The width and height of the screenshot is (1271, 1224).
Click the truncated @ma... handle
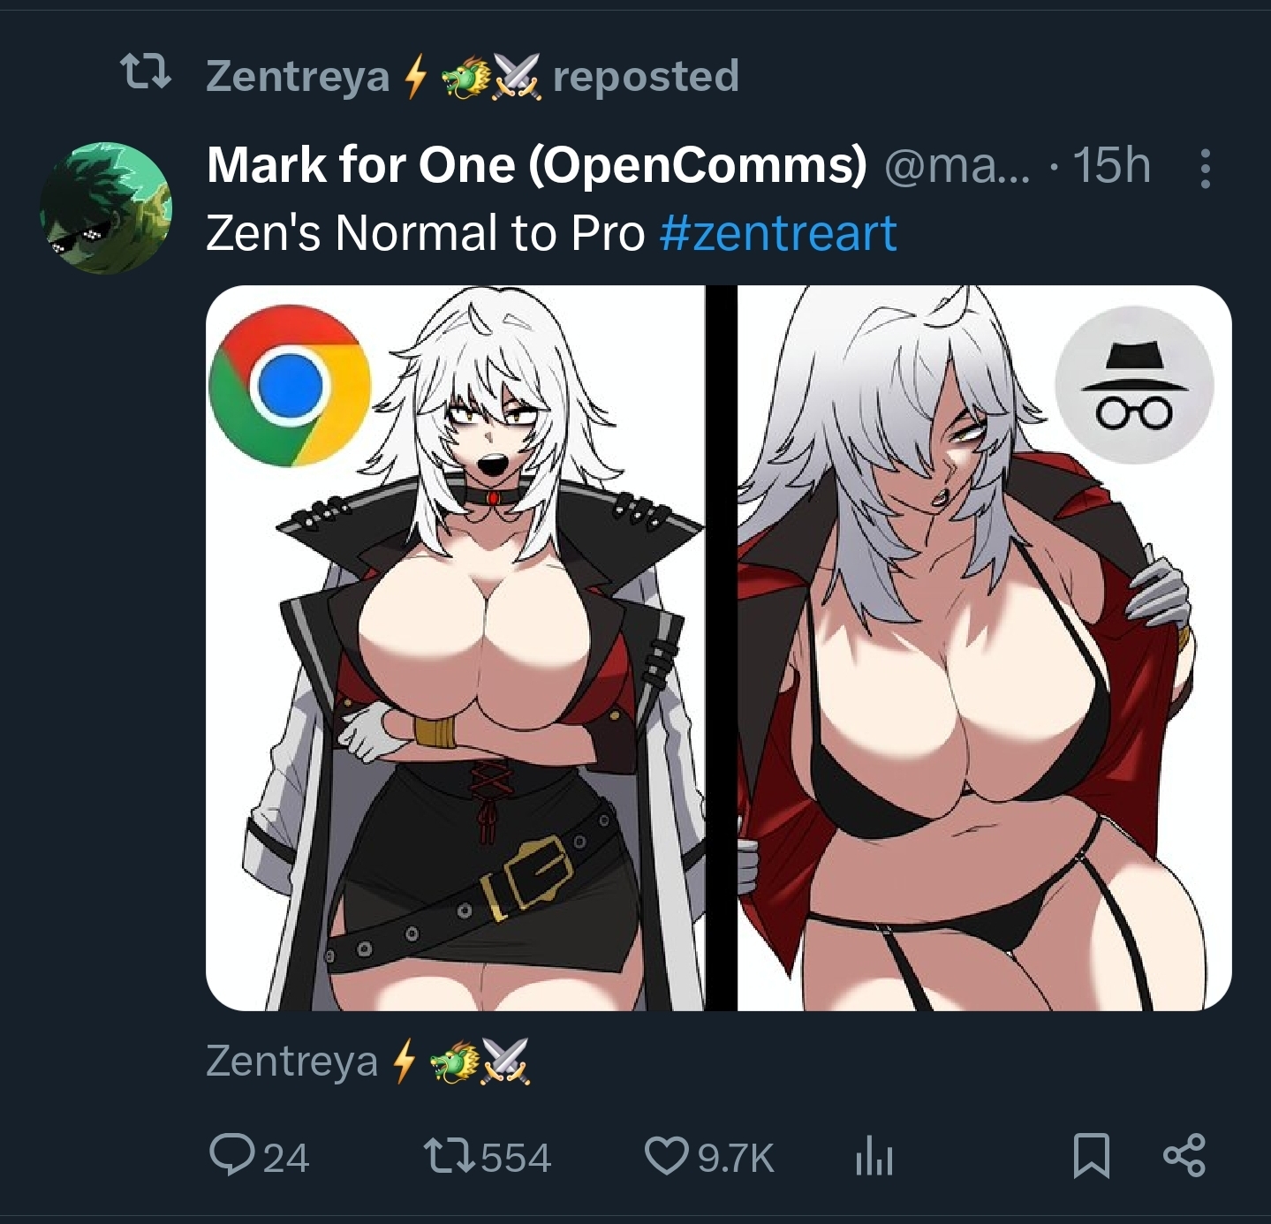pos(957,166)
